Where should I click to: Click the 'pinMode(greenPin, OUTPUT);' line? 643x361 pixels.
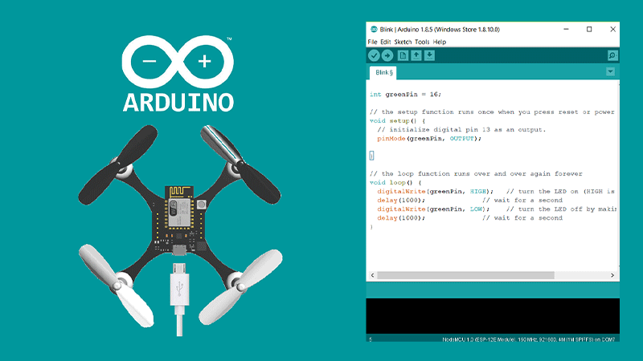tap(429, 138)
